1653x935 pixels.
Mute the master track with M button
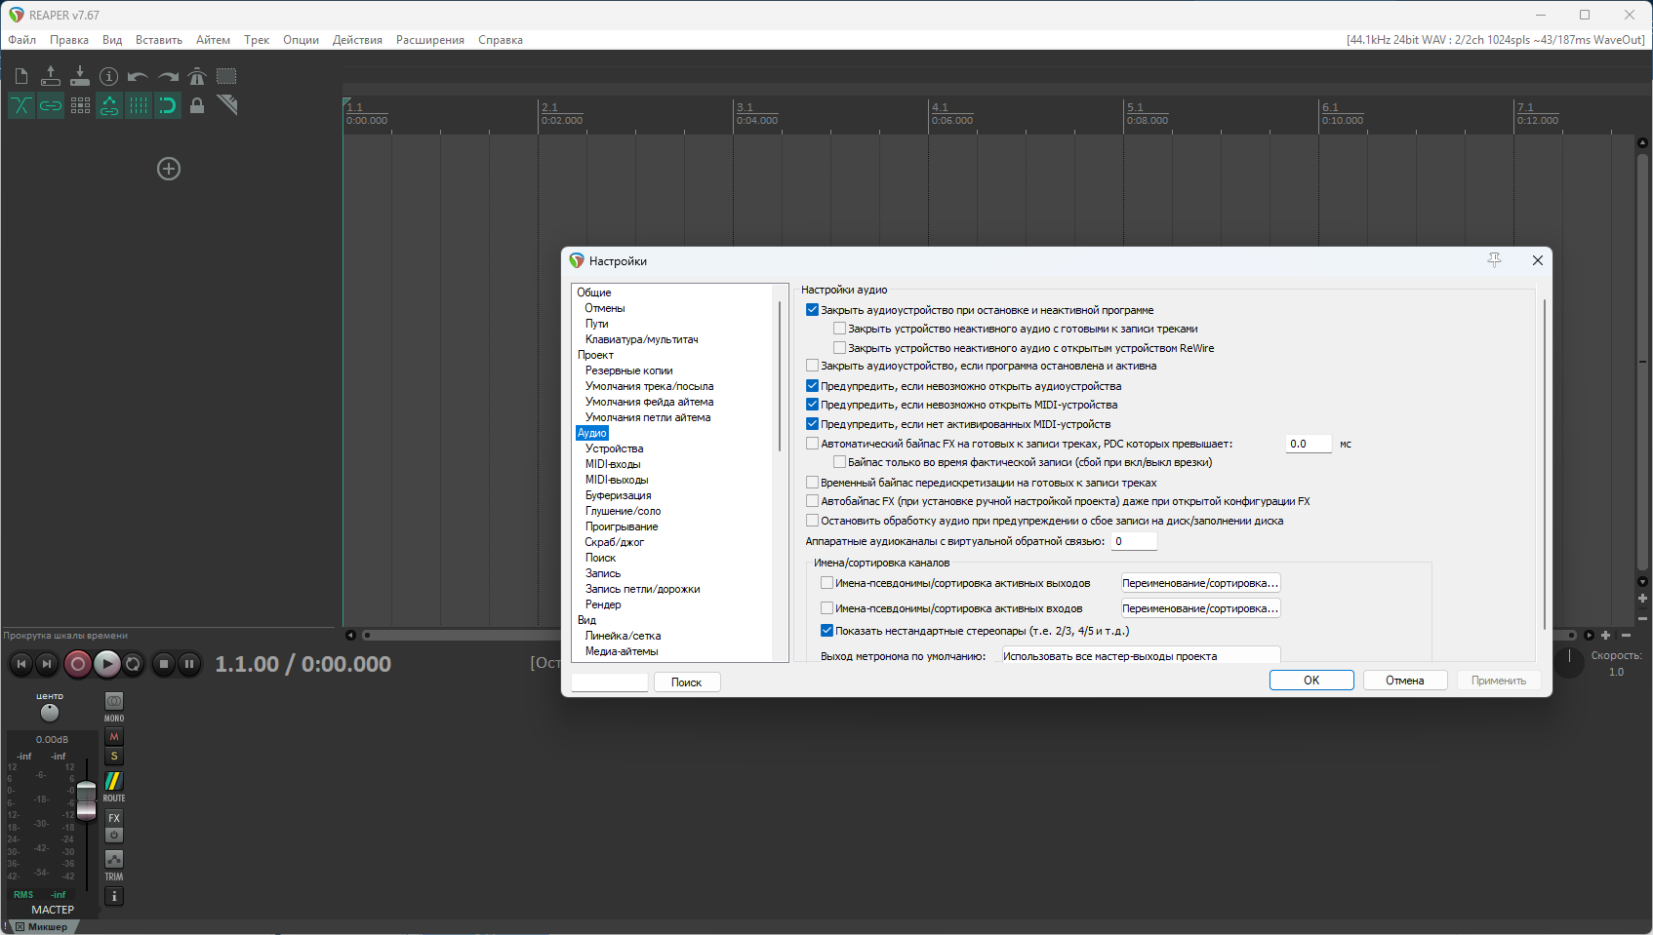tap(114, 737)
